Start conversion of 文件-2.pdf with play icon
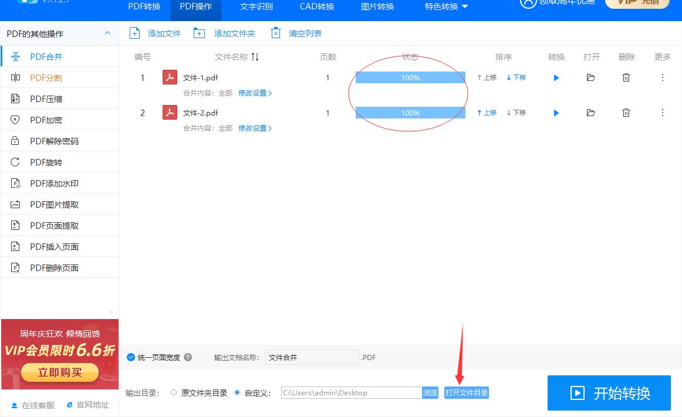The image size is (682, 417). pyautogui.click(x=556, y=113)
